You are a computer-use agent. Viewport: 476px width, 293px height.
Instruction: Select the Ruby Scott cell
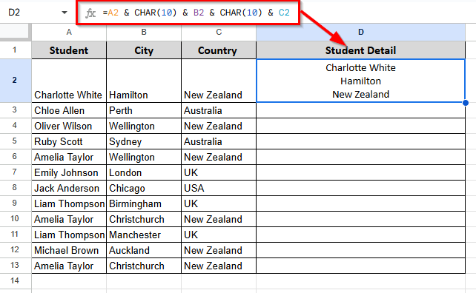[x=69, y=141]
